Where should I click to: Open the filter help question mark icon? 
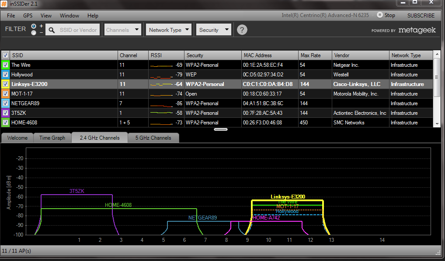click(242, 30)
